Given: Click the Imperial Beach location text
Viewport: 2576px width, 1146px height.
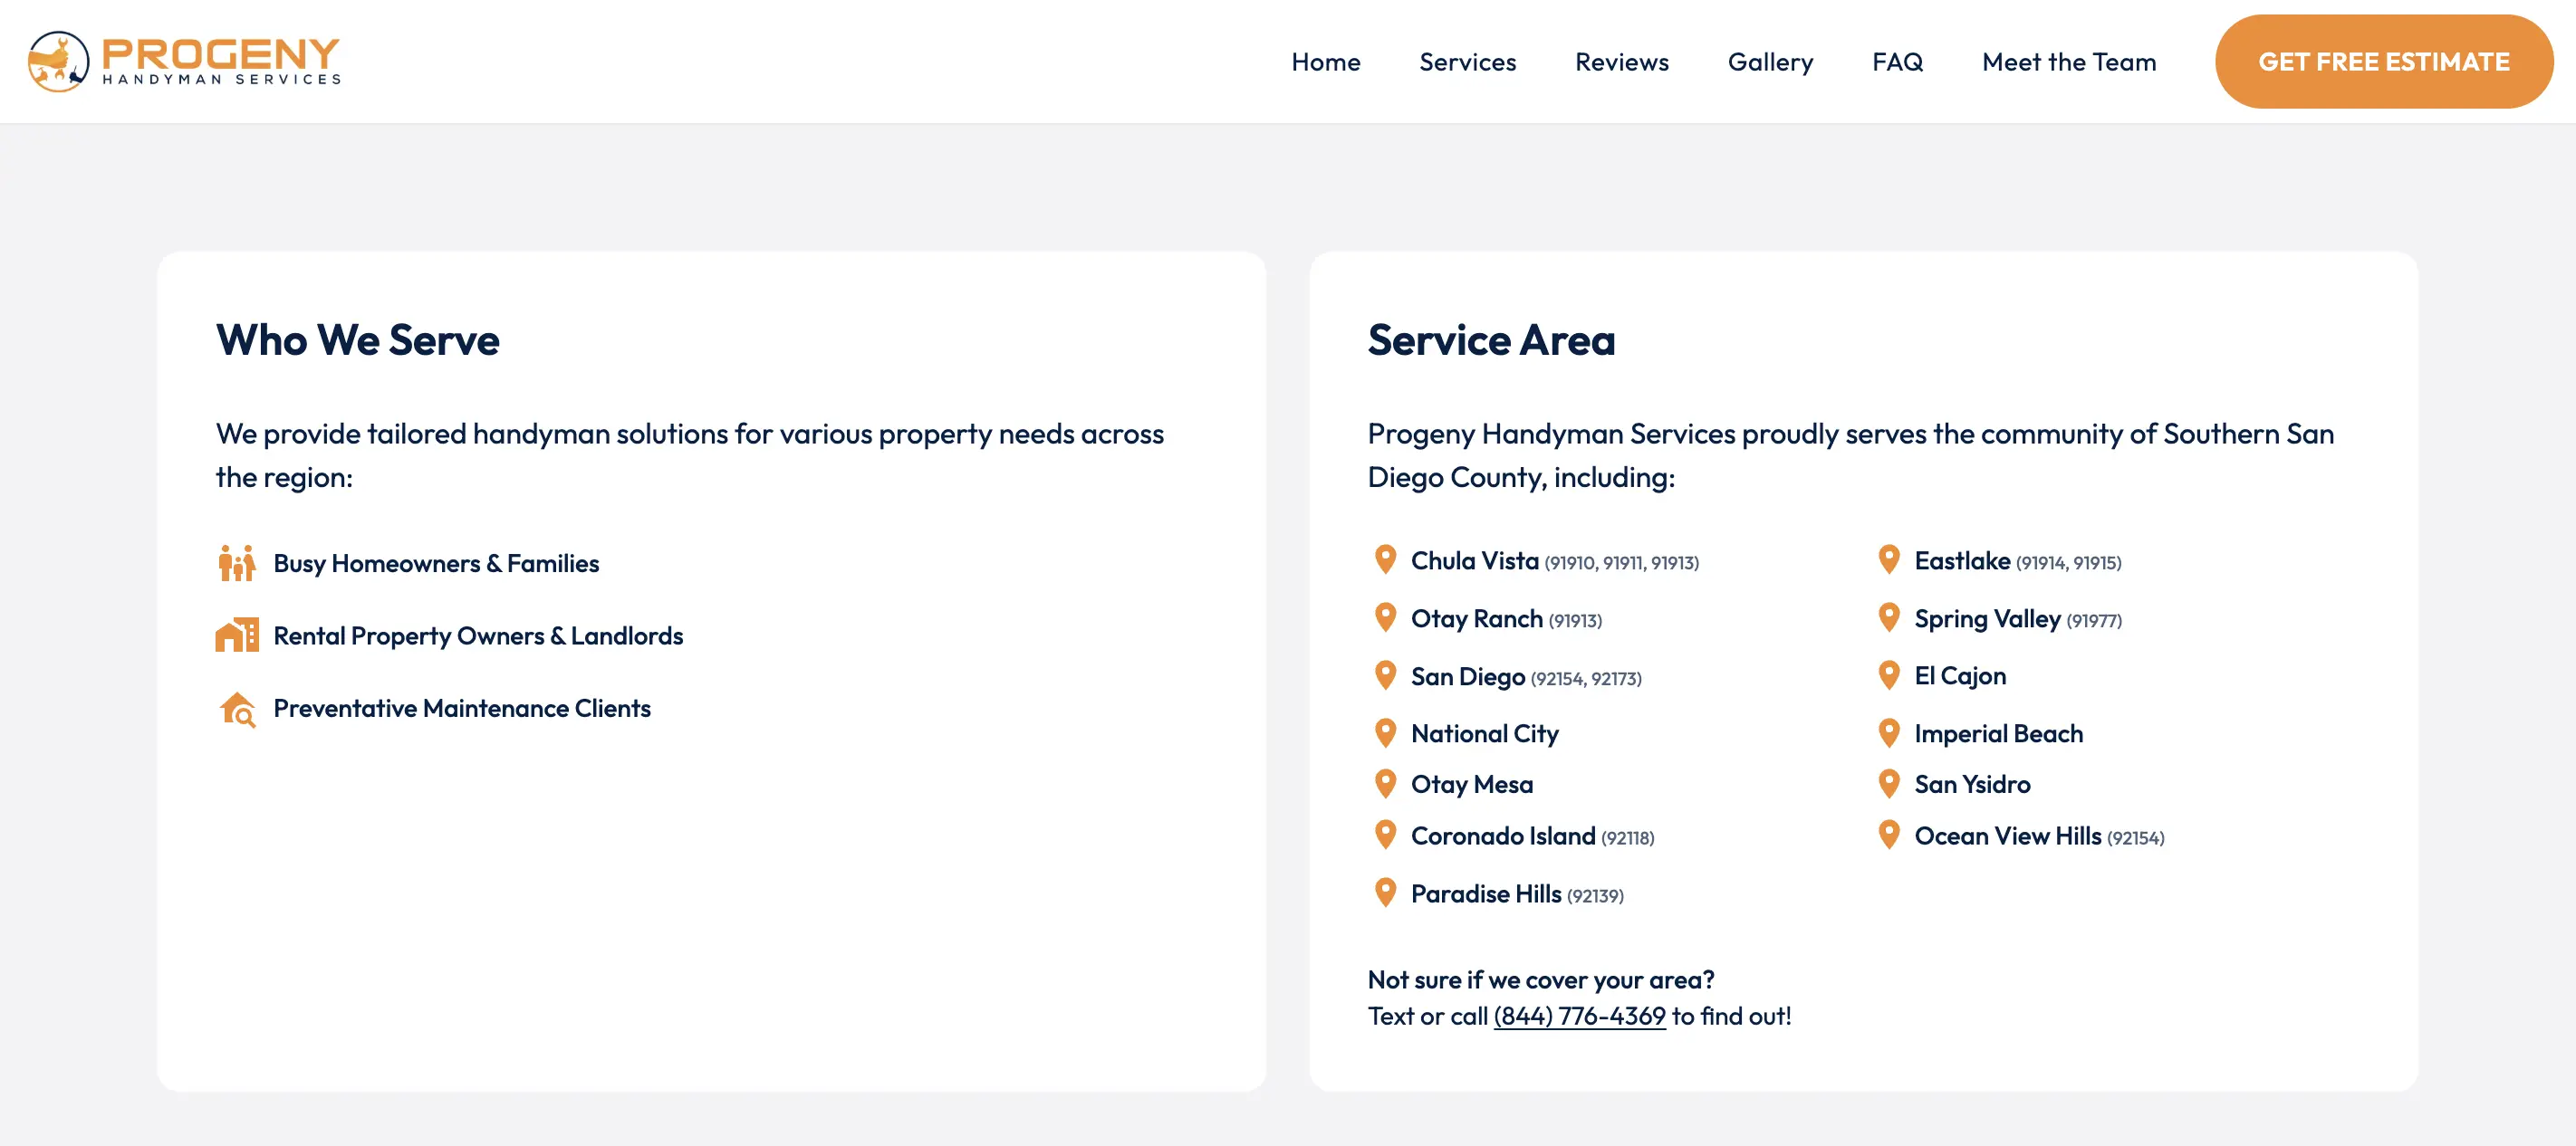Looking at the screenshot, I should (1998, 733).
